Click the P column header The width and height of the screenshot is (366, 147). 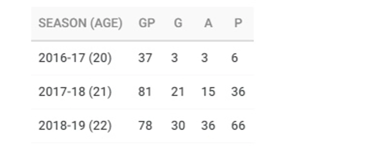[238, 23]
